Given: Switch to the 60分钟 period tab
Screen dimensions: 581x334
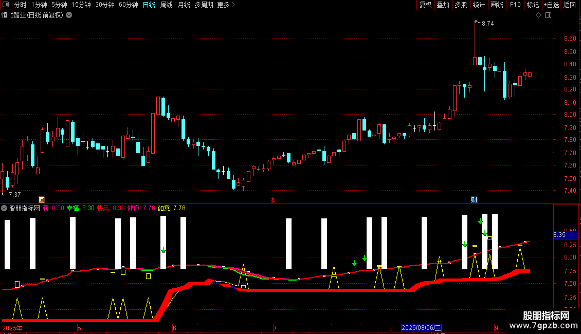Looking at the screenshot, I should click(128, 5).
